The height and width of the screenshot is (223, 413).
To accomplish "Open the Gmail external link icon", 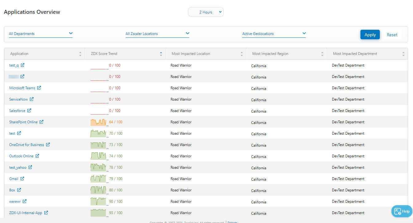I will 22,179.
